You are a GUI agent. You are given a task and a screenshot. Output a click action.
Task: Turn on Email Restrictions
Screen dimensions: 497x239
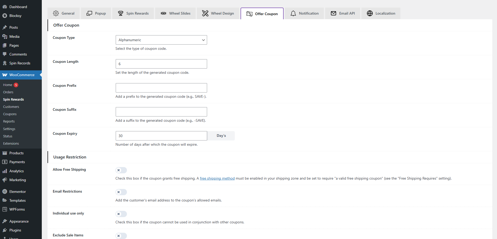(121, 192)
